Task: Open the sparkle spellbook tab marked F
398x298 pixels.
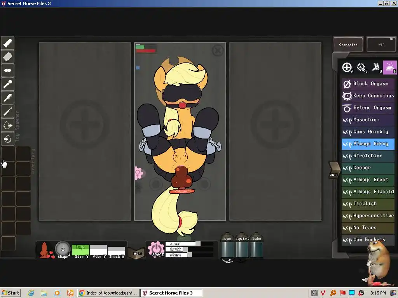Action: tap(389, 68)
